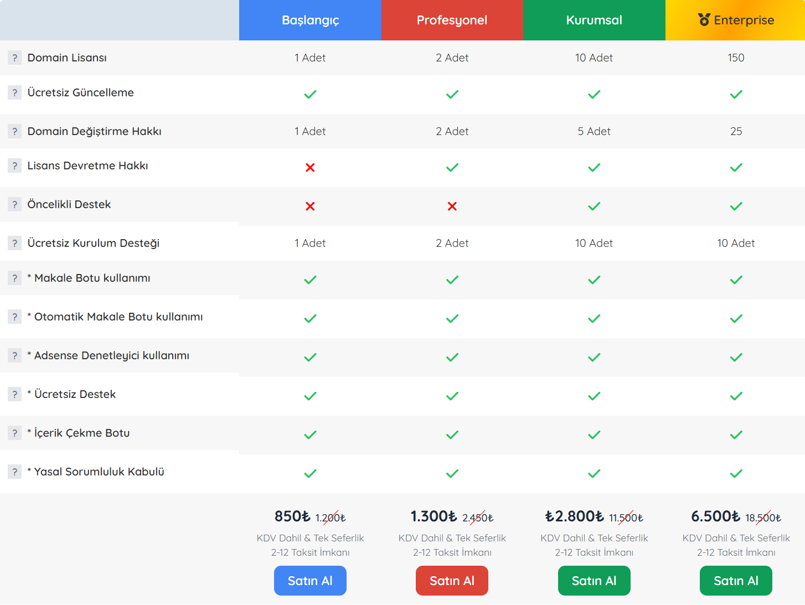Click Enterprise medal icon in header
The image size is (805, 605).
704,20
